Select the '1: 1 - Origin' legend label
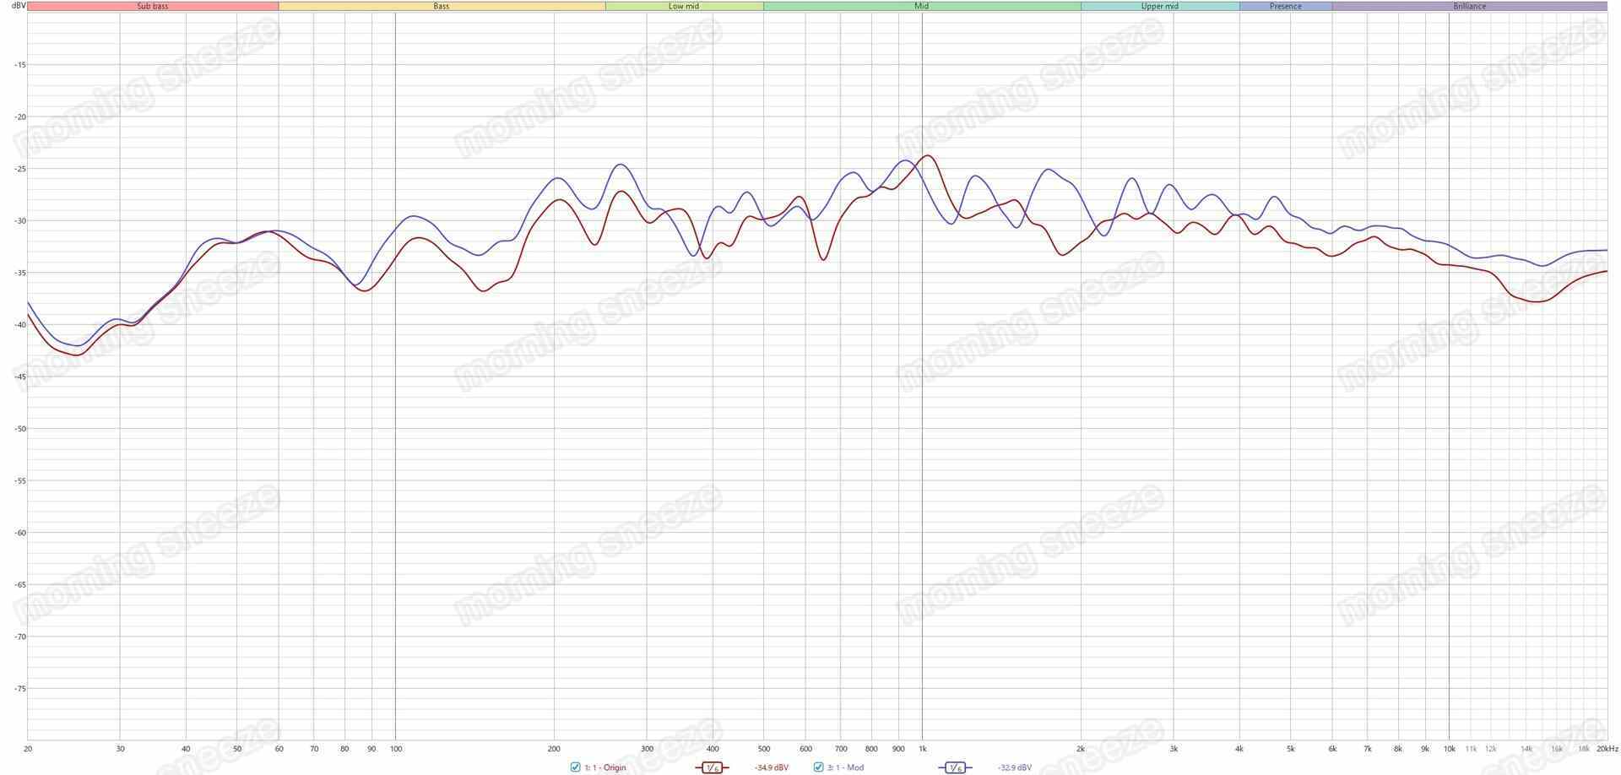The width and height of the screenshot is (1621, 775). tap(605, 768)
